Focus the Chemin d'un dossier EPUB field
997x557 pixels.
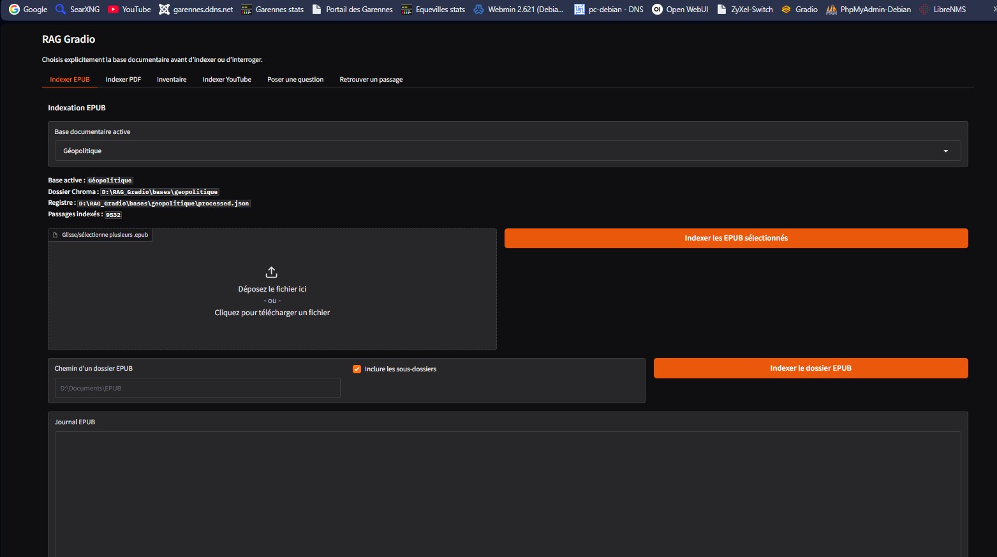click(x=198, y=388)
